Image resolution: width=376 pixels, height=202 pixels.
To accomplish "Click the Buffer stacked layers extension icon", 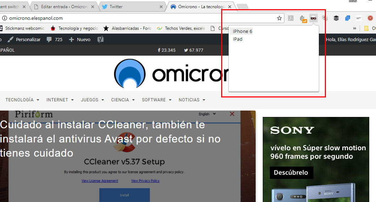I will pos(336,18).
